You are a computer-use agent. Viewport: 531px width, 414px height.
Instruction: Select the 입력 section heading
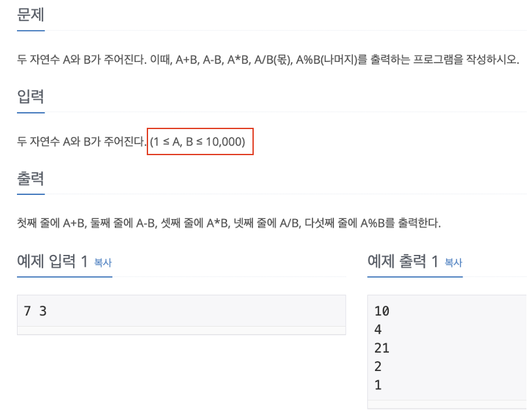pyautogui.click(x=29, y=96)
